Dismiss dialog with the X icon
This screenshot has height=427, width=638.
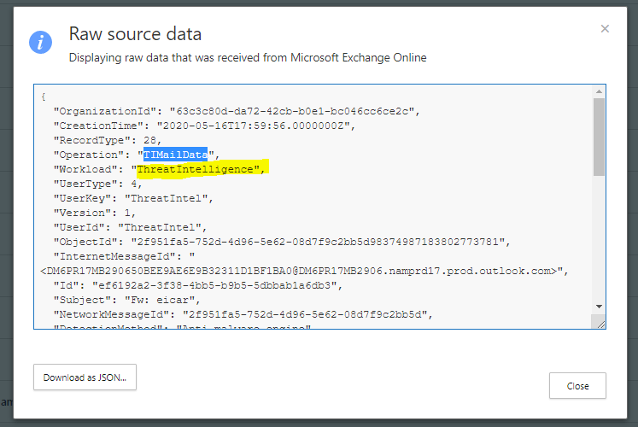pos(605,29)
